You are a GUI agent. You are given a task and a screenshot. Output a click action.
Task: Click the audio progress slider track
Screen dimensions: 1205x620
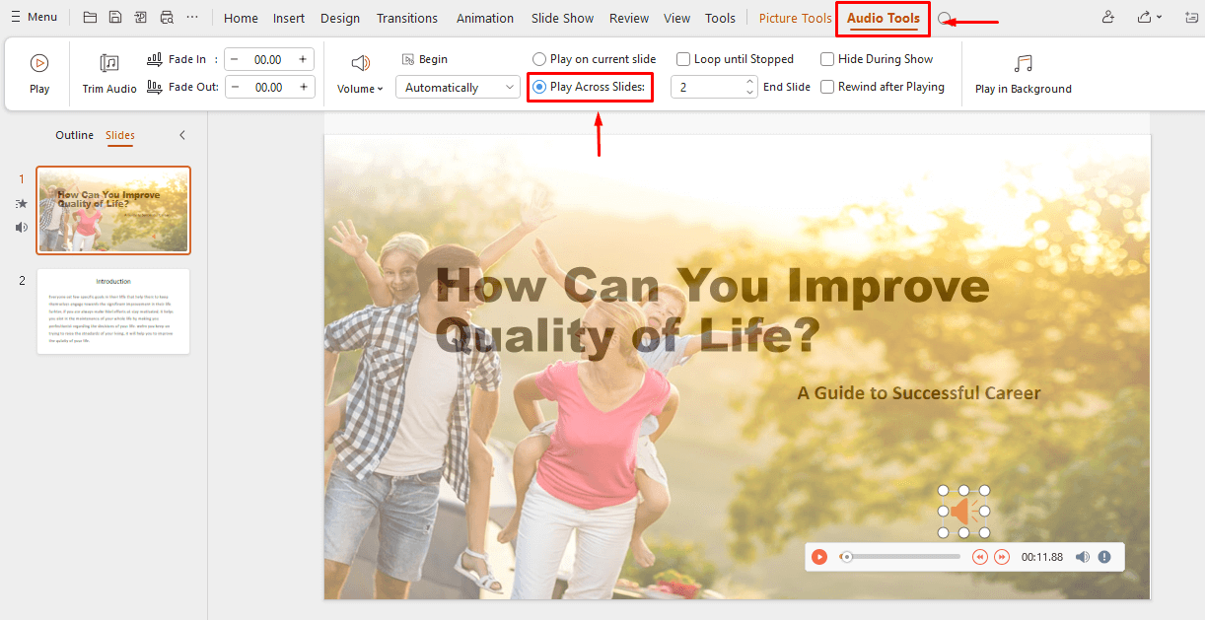pyautogui.click(x=902, y=557)
